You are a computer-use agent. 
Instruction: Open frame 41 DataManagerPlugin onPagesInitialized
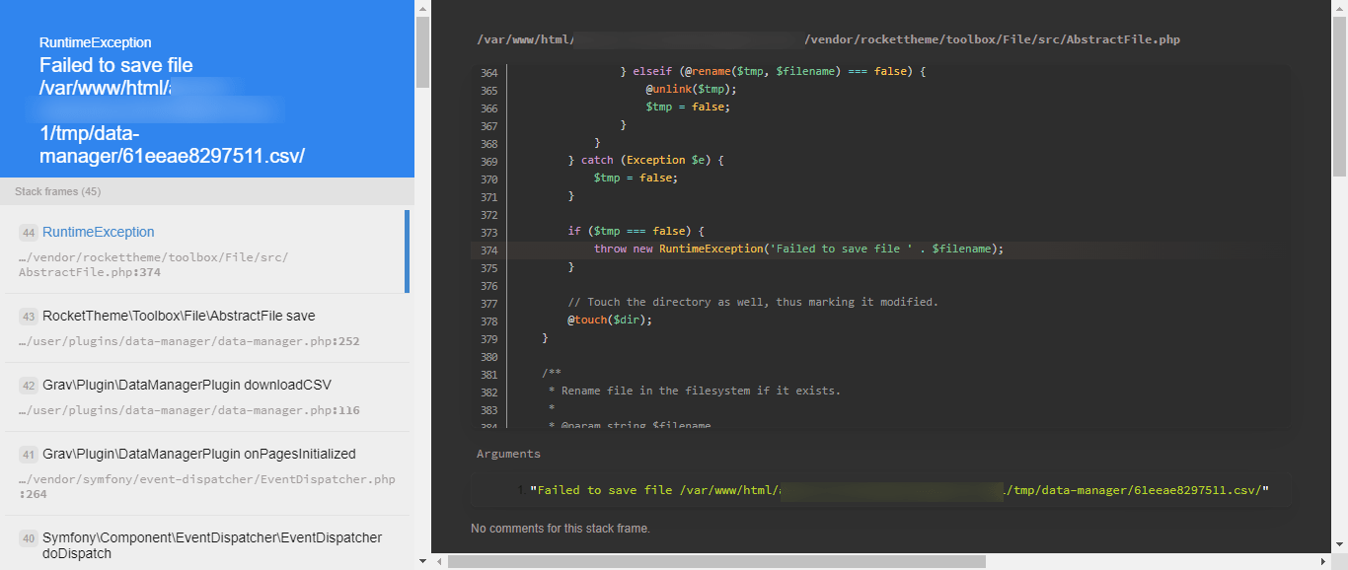tap(205, 473)
